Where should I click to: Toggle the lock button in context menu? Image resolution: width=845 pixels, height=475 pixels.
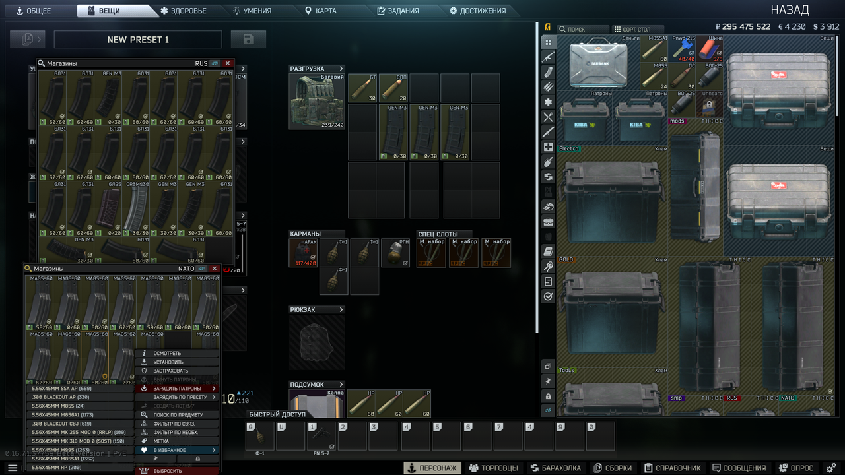point(197,459)
